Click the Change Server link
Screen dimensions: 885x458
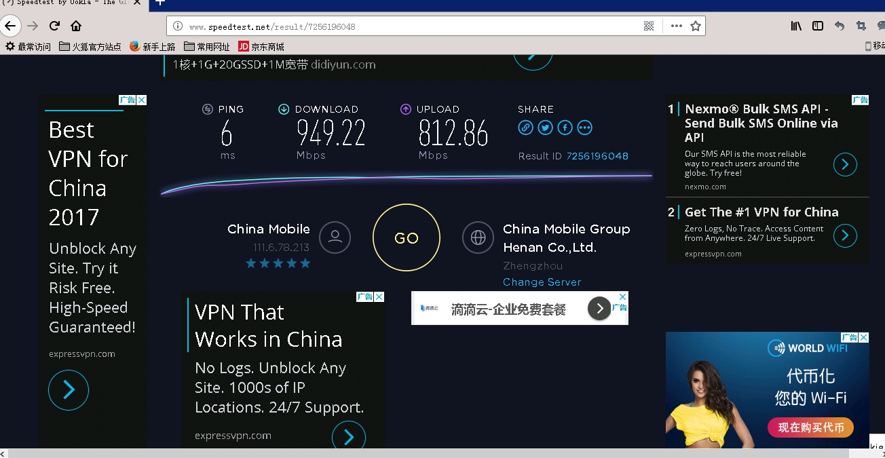[x=542, y=282]
